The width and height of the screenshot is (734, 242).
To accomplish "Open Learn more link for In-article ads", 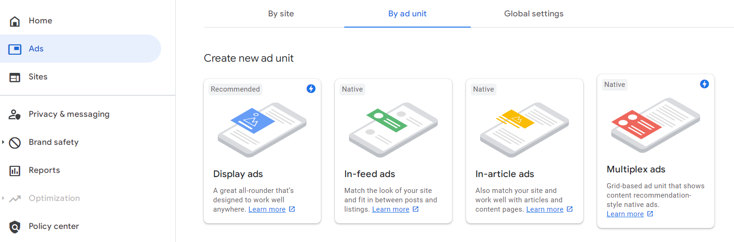I will point(545,209).
